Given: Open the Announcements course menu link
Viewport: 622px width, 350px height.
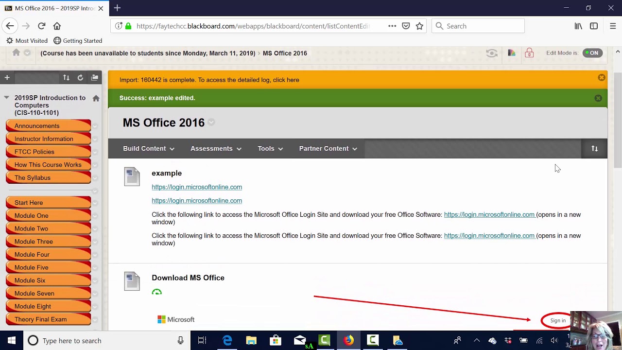Looking at the screenshot, I should click(x=37, y=126).
